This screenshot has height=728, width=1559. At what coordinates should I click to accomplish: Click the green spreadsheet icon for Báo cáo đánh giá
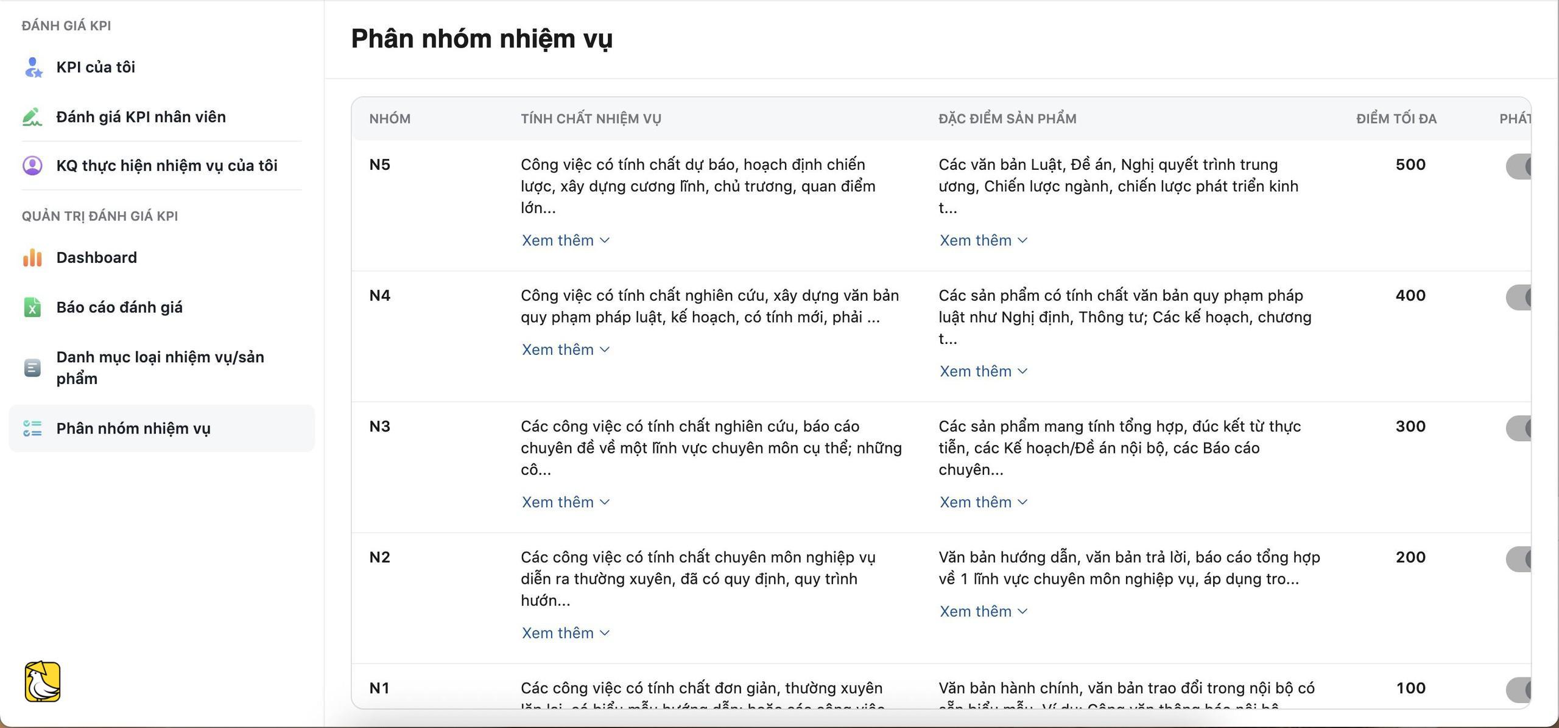tap(33, 307)
